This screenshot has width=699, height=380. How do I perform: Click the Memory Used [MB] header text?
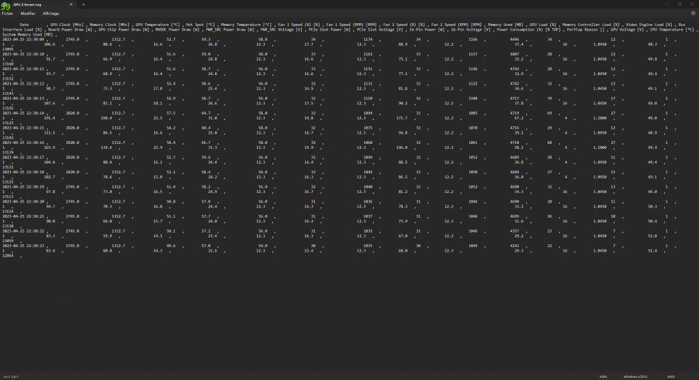pos(506,25)
